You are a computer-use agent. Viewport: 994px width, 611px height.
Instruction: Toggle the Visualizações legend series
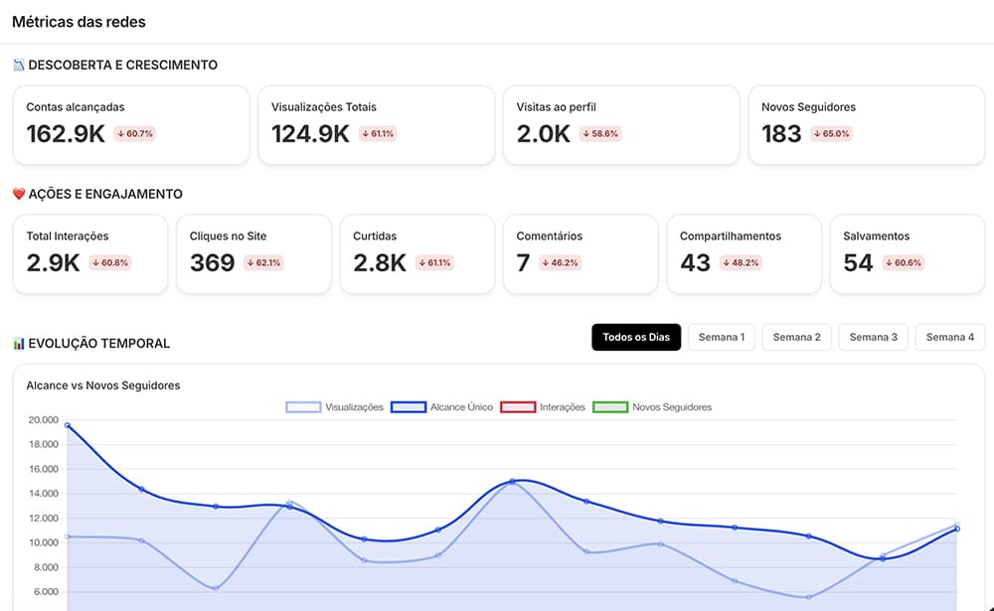coord(335,407)
